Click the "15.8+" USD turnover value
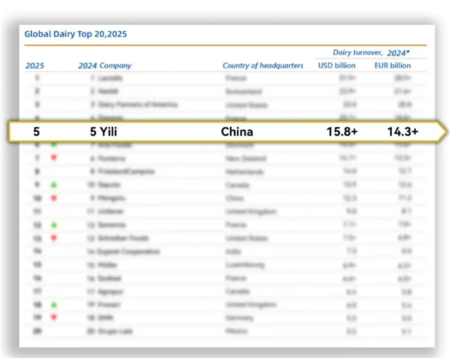Image resolution: width=450 pixels, height=358 pixels. coord(342,131)
